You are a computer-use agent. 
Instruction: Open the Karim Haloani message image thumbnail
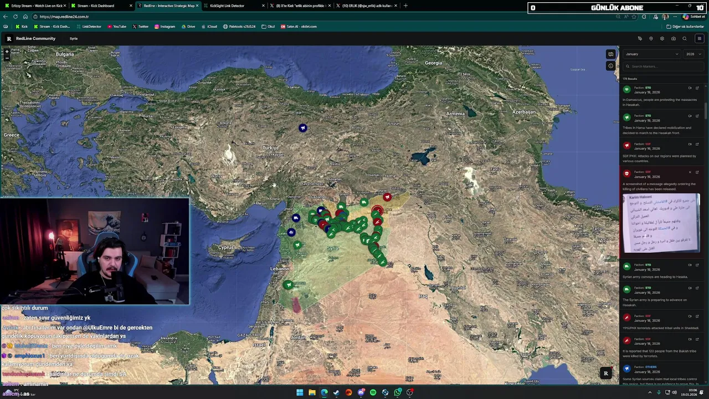661,223
